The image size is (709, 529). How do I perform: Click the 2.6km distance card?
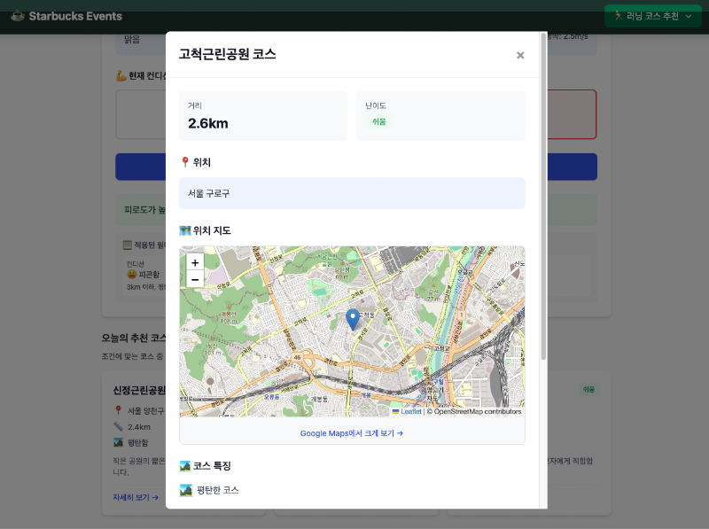tap(263, 116)
